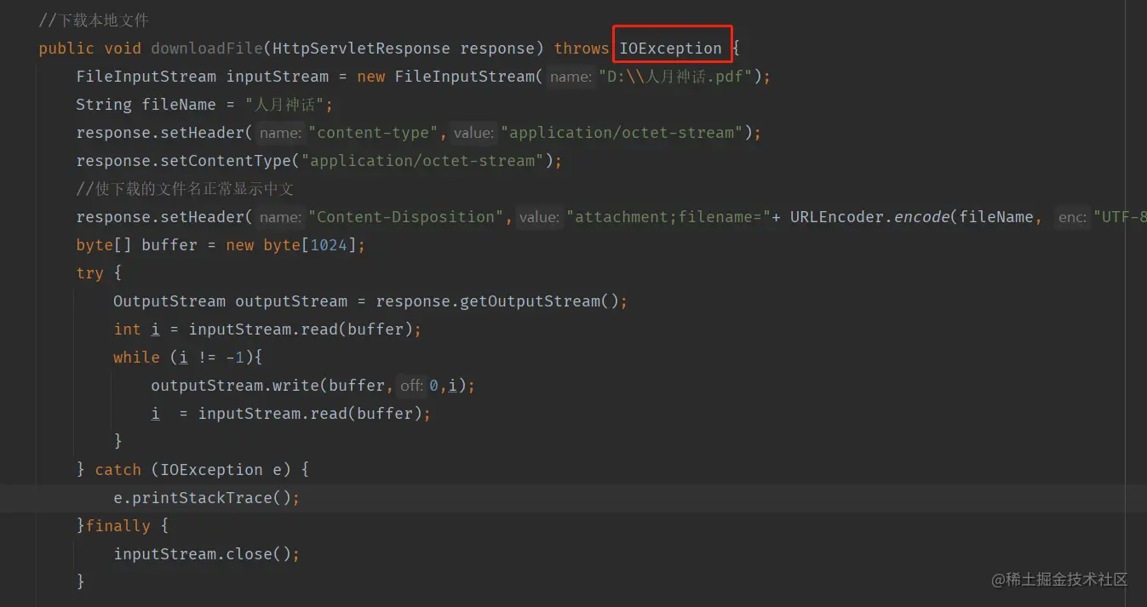Image resolution: width=1147 pixels, height=607 pixels.
Task: Click the comment "//使下载的文件名正常显示中文"
Action: (185, 189)
